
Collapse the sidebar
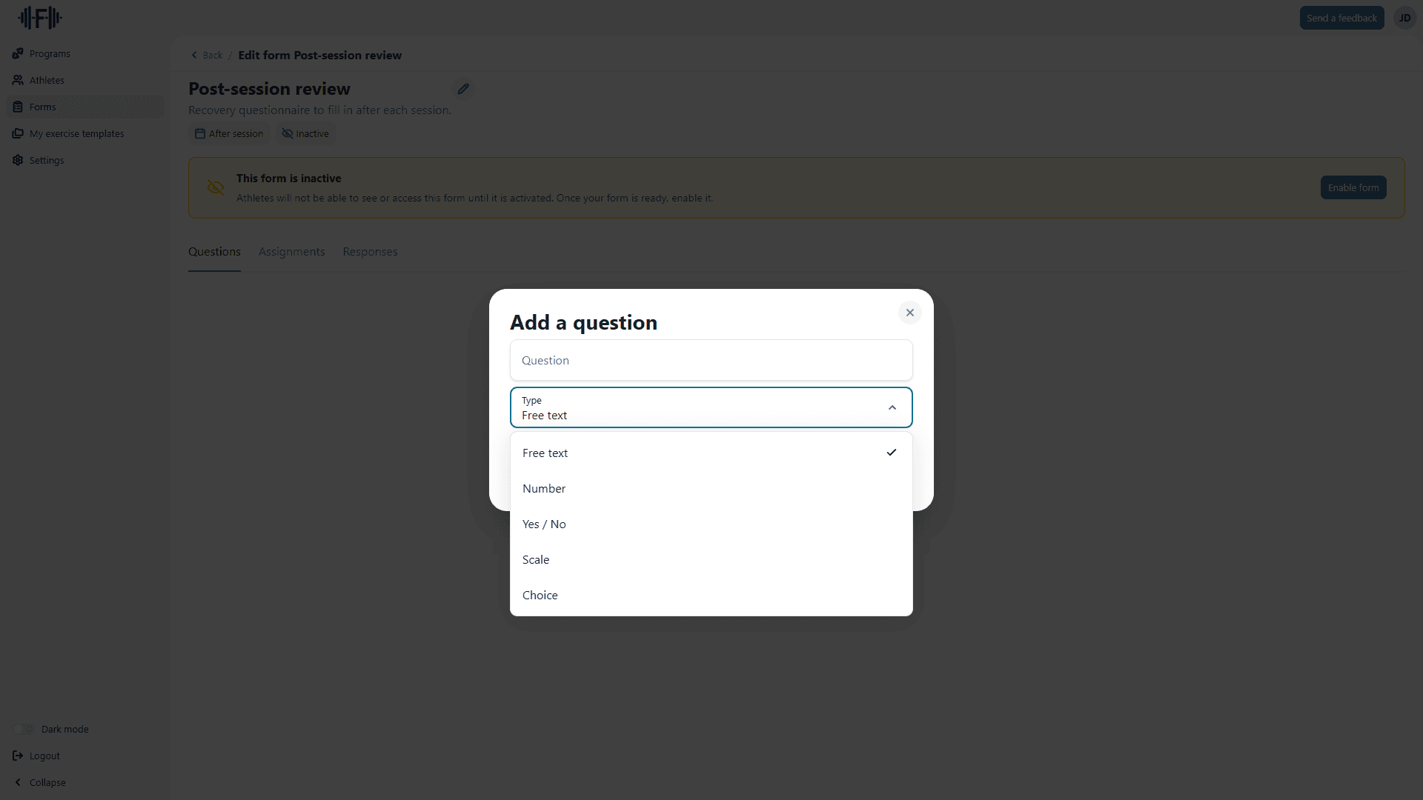point(41,782)
